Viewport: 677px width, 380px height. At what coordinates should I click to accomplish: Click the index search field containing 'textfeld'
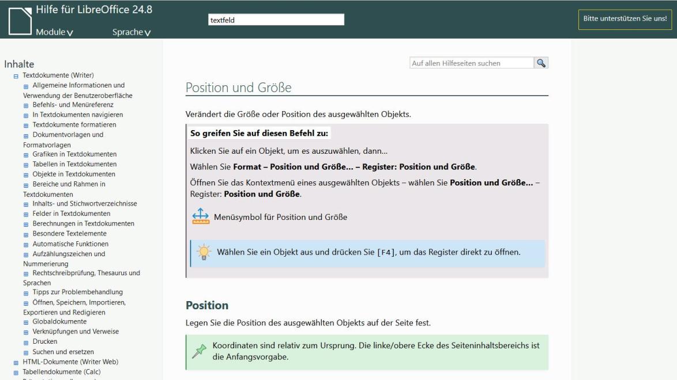[x=276, y=20]
